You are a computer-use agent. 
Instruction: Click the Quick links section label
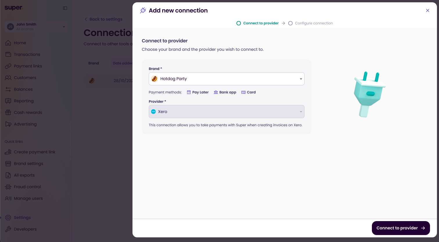pos(14,142)
